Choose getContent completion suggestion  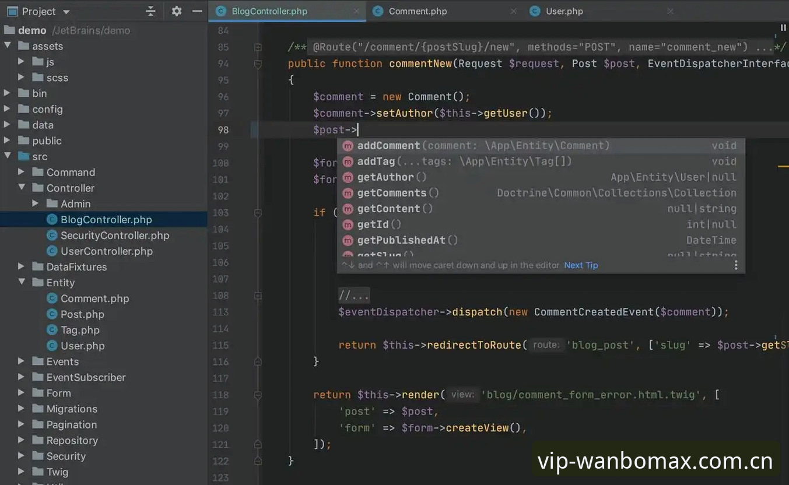(x=541, y=208)
